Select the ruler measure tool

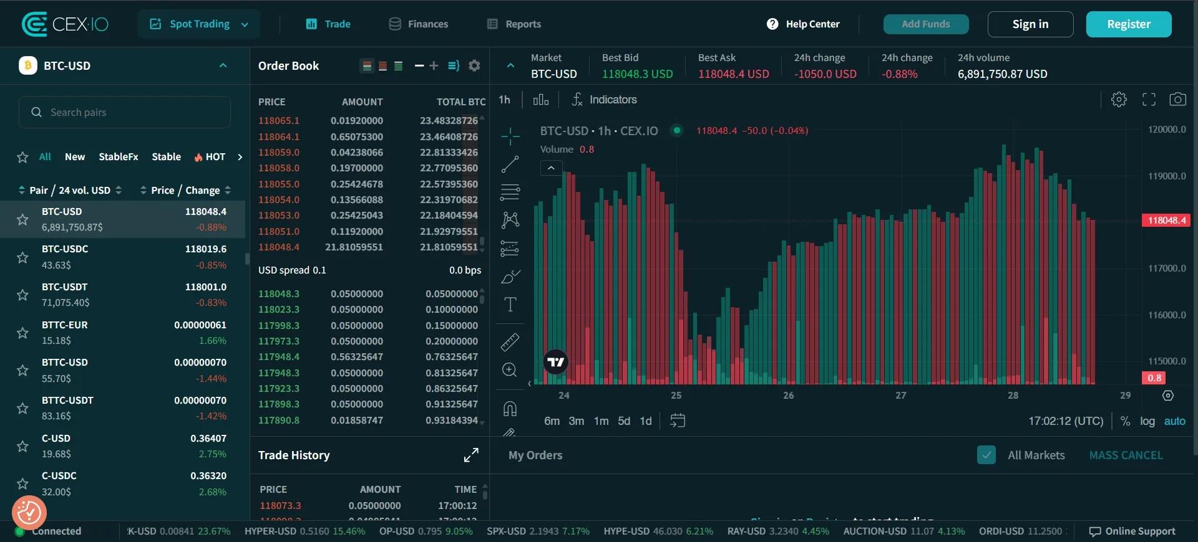coord(510,341)
